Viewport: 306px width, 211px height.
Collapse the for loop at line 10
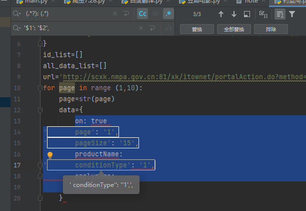[40, 88]
